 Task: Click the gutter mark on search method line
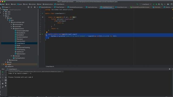[x=43, y=17]
